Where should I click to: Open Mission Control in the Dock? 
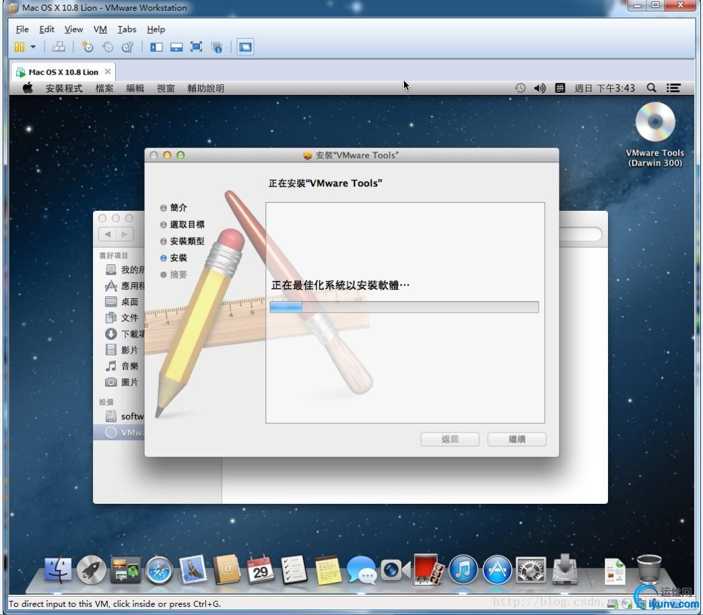pyautogui.click(x=125, y=570)
